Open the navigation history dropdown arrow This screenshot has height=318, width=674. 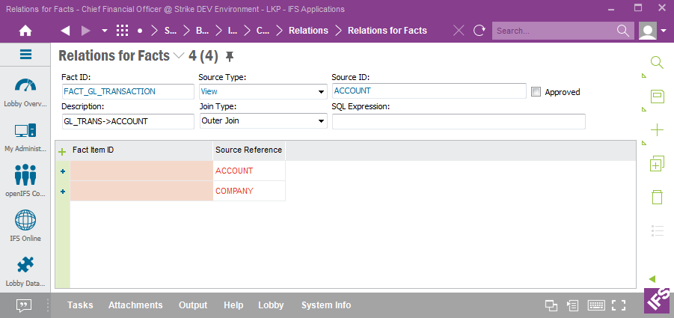pos(105,31)
